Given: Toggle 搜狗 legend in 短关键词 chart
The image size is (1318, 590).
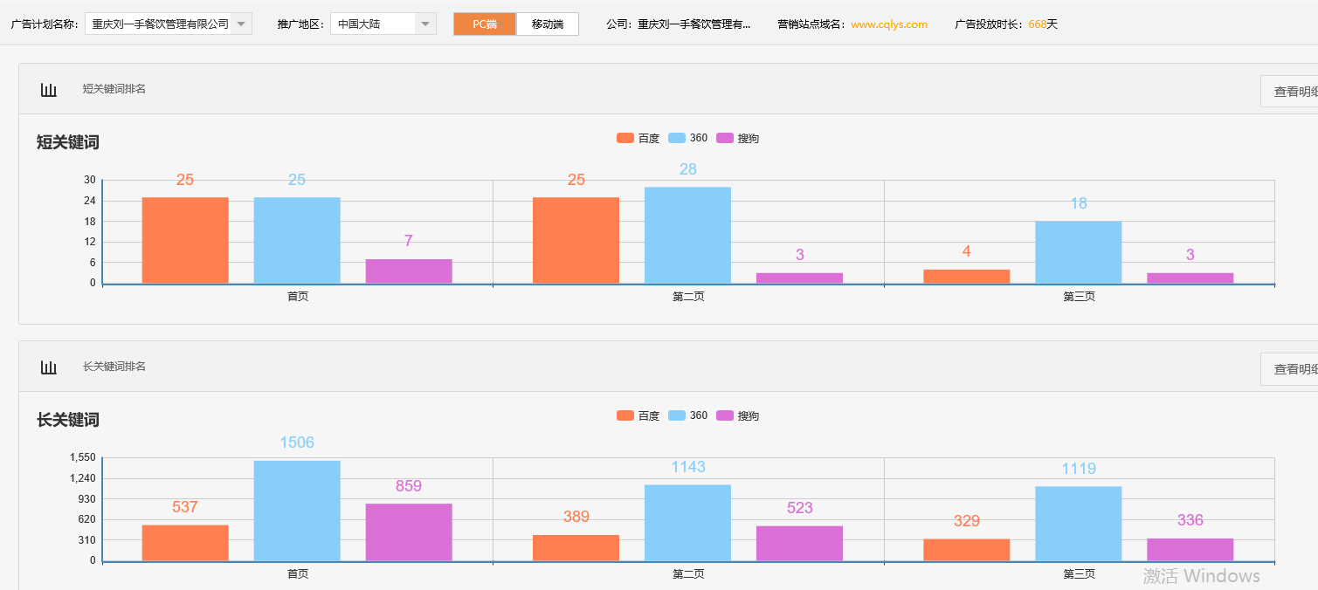Looking at the screenshot, I should tap(738, 139).
